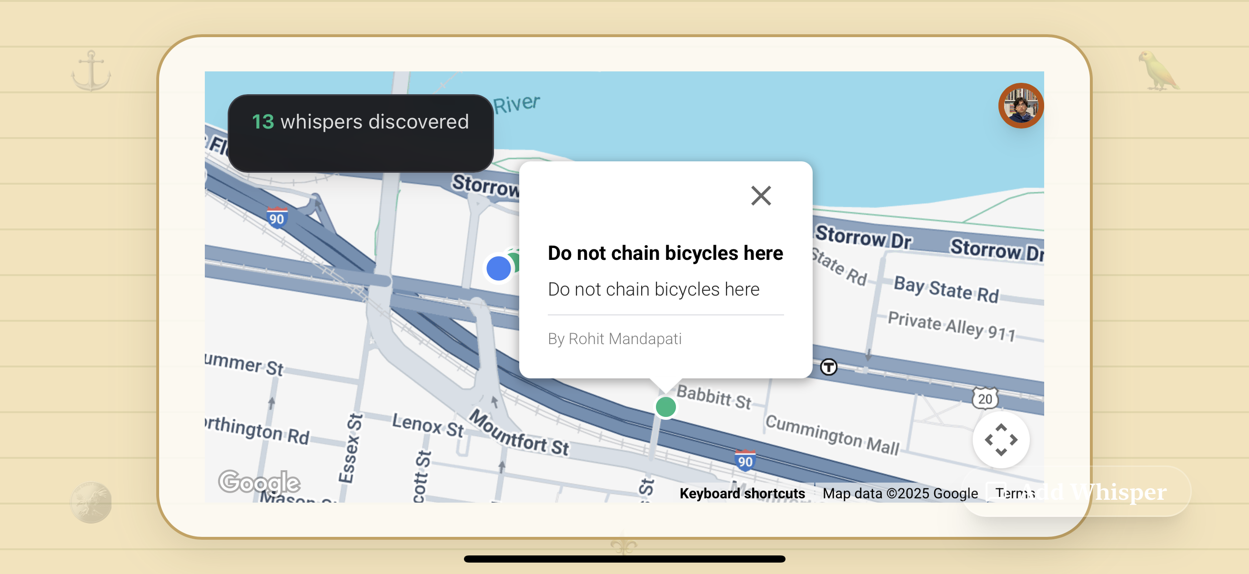Click the T transit station icon

(x=829, y=367)
